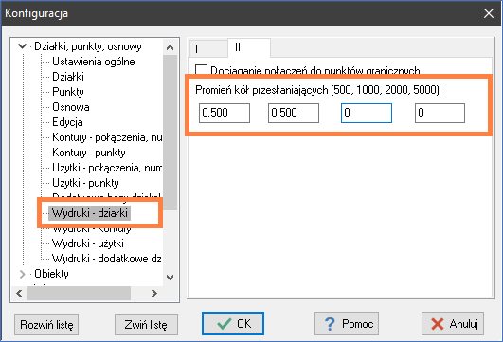Close the Konfiguracja dialog window

pos(489,13)
